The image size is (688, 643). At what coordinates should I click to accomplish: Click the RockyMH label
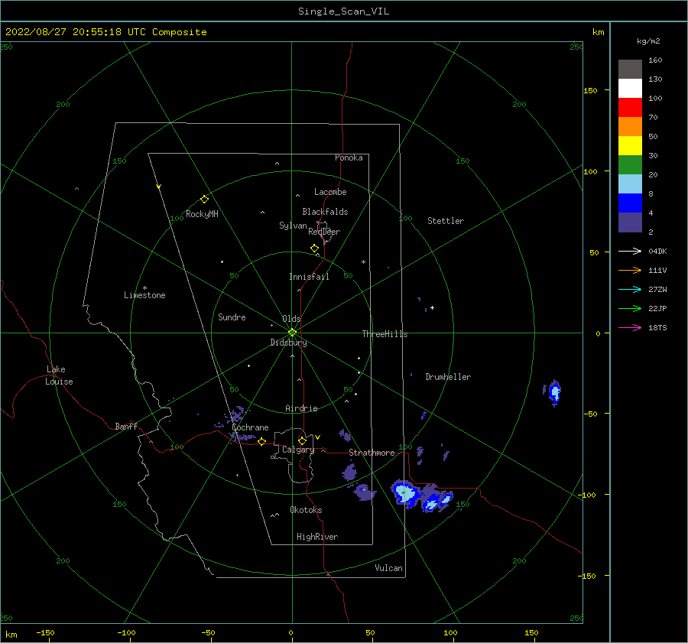pyautogui.click(x=202, y=214)
